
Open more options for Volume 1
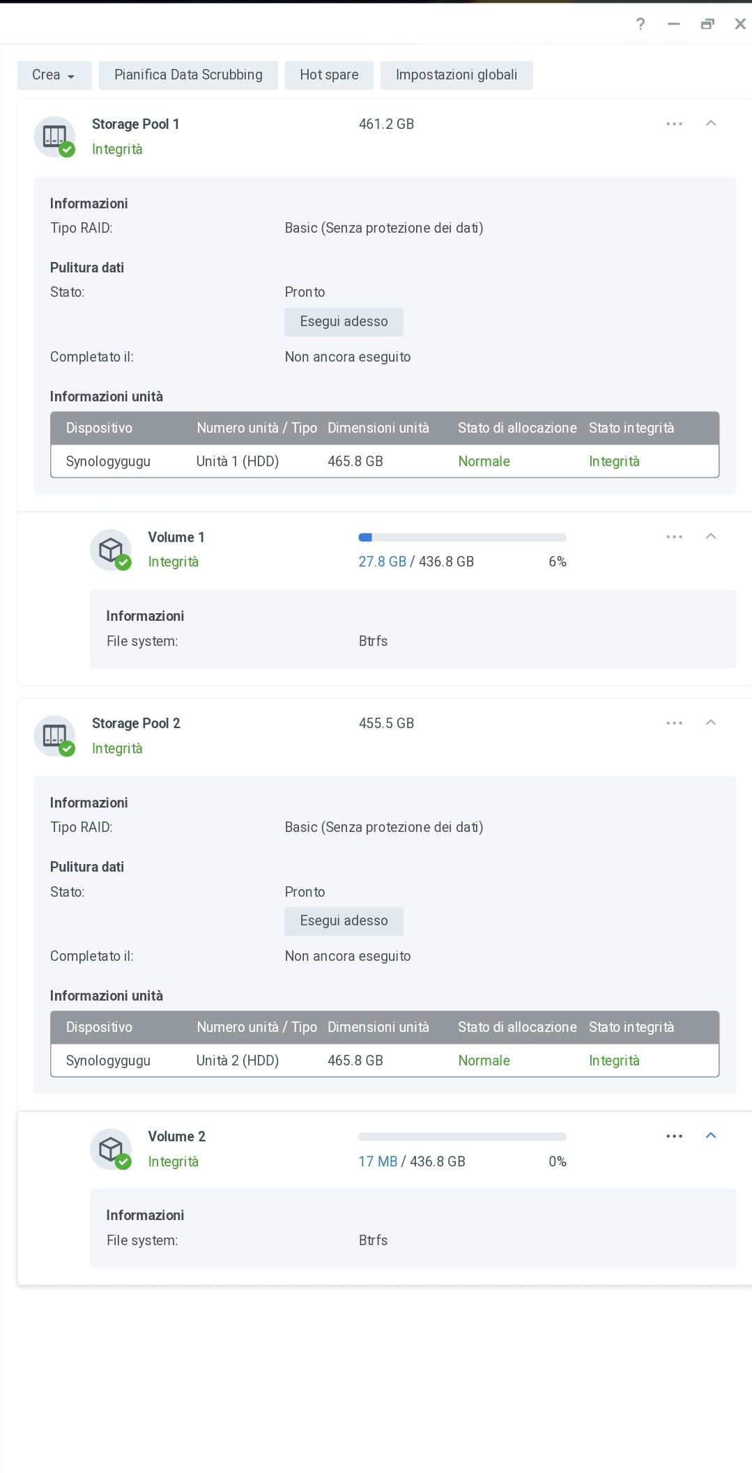(x=674, y=537)
